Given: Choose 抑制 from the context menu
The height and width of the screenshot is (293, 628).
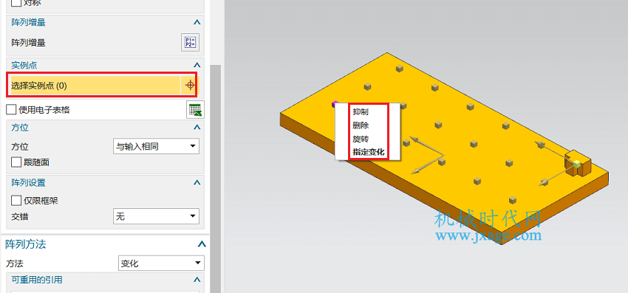Looking at the screenshot, I should [x=361, y=112].
